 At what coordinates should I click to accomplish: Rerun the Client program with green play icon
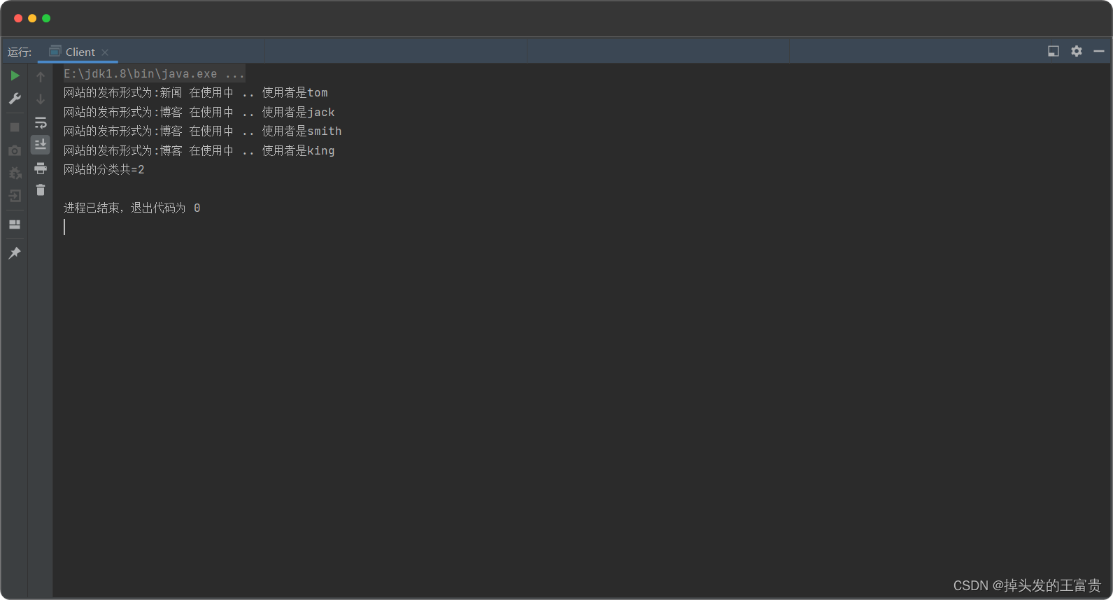[15, 76]
